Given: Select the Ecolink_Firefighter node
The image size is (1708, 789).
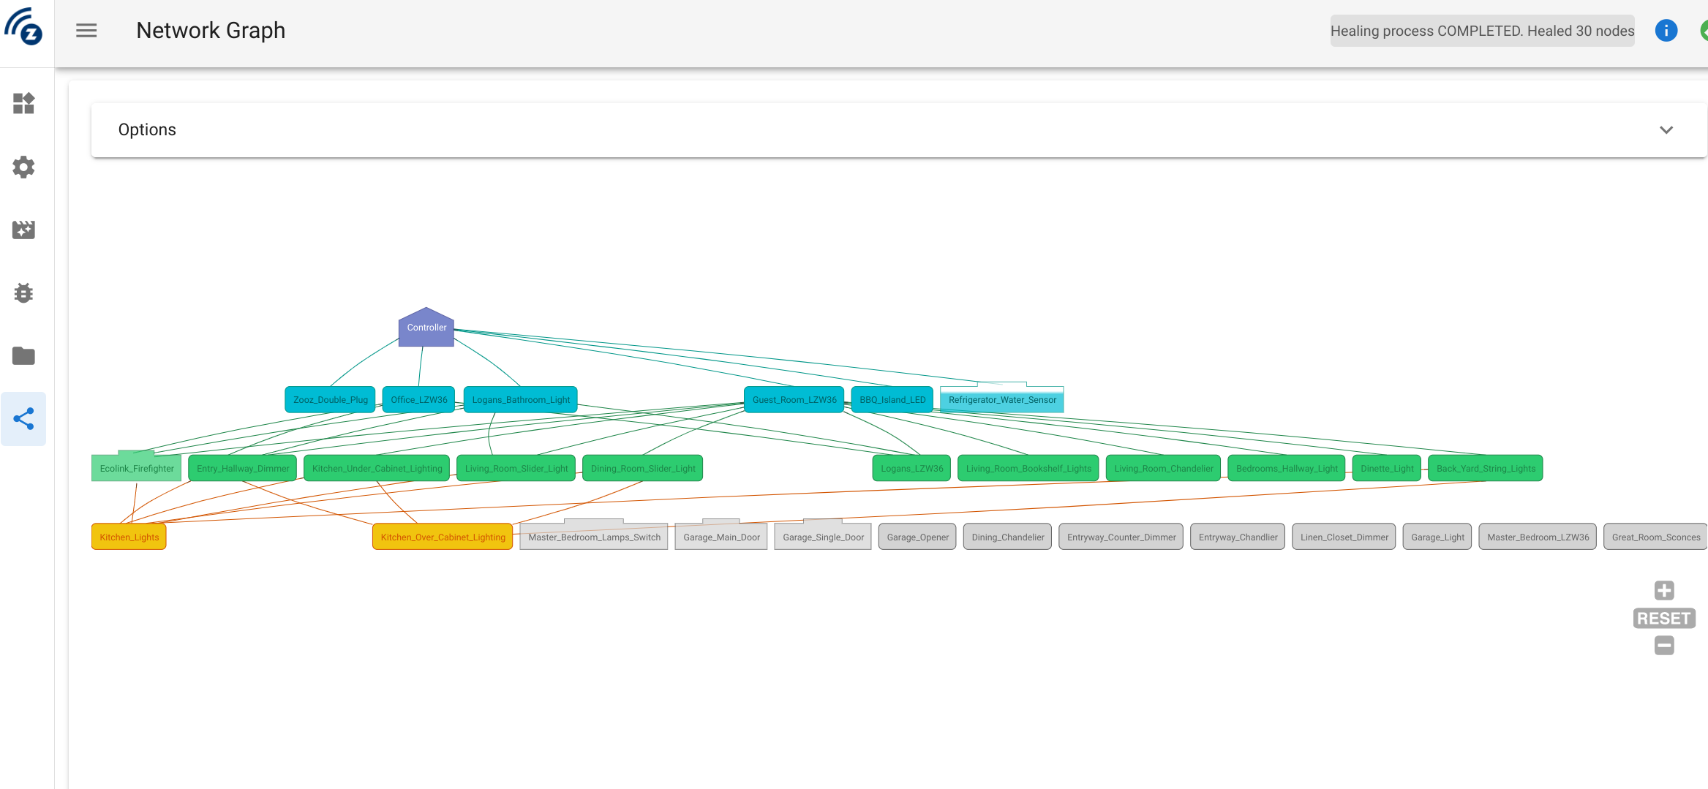Looking at the screenshot, I should pos(136,468).
